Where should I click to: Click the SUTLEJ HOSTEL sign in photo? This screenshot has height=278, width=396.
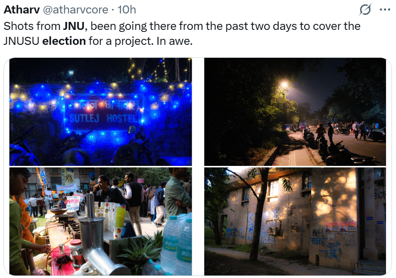(103, 112)
